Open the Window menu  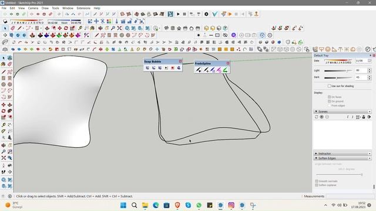coord(68,8)
